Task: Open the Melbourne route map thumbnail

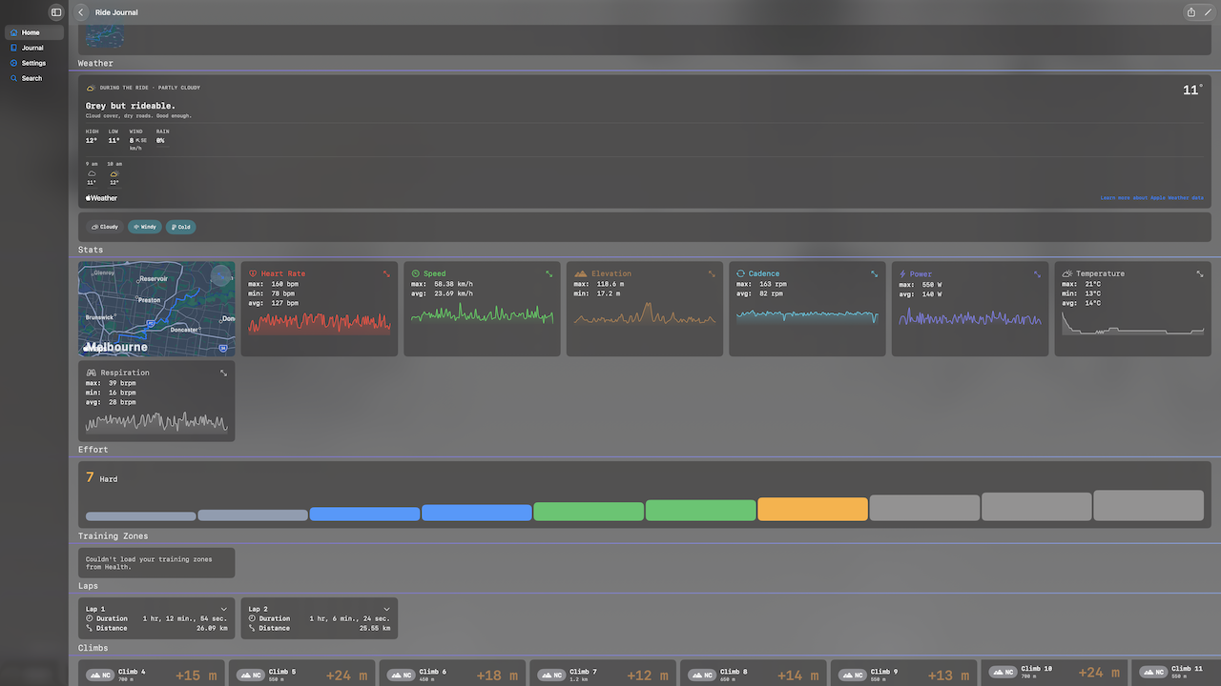Action: tap(156, 309)
